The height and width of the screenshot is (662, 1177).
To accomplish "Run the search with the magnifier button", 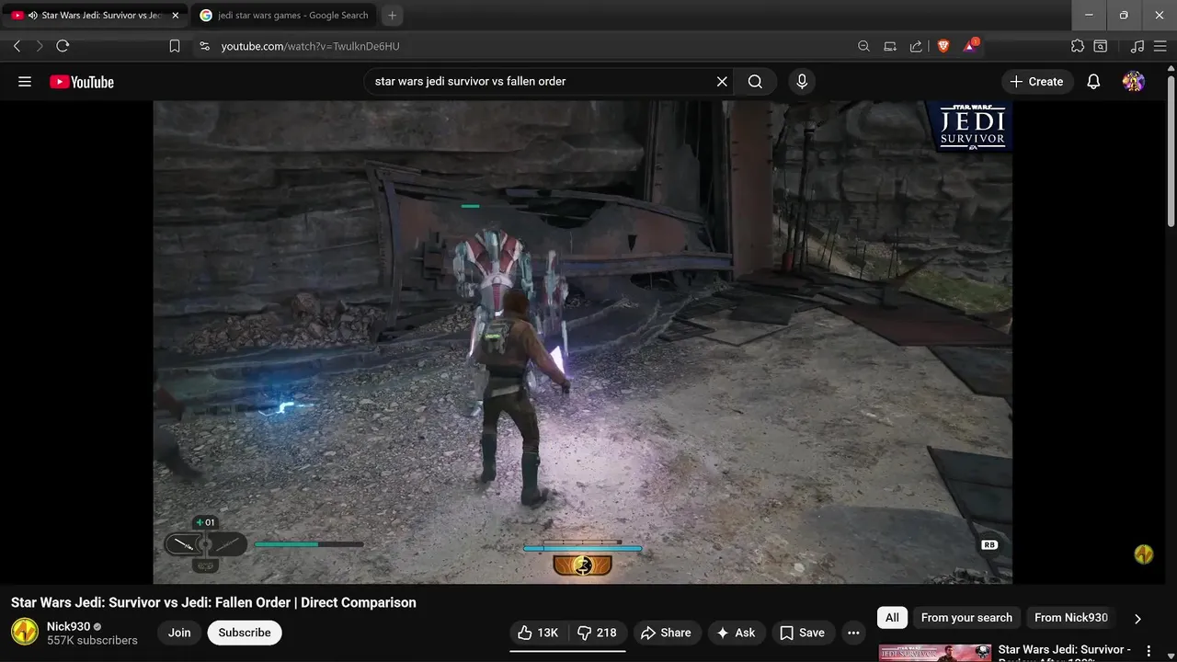I will click(x=755, y=82).
